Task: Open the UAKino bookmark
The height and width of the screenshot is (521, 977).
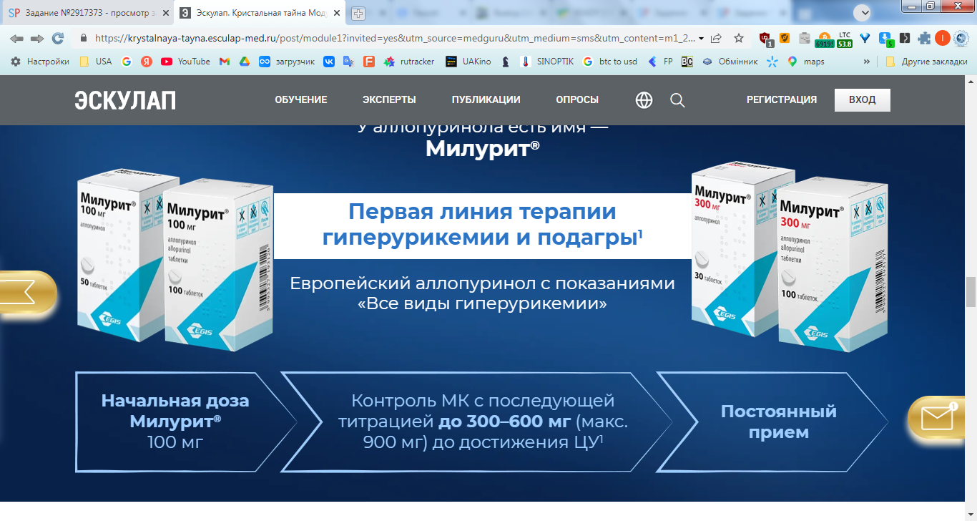Action: 468,62
